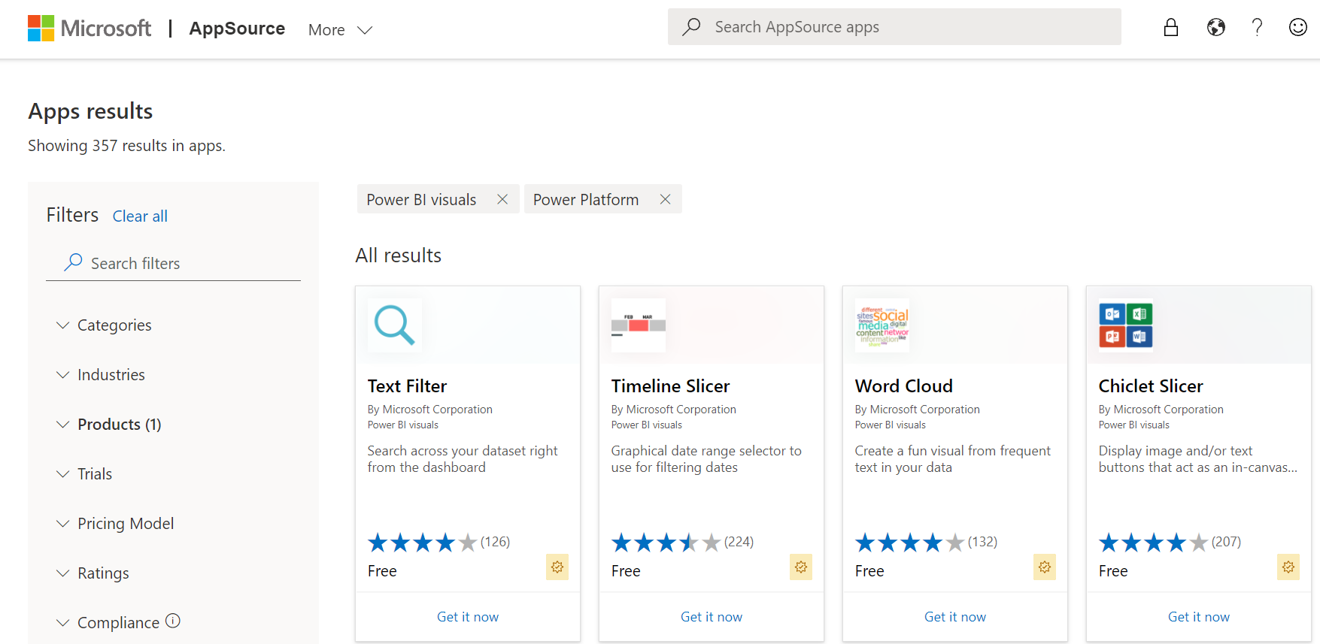Remove the Power Platform filter chip
1320x644 pixels.
point(665,199)
